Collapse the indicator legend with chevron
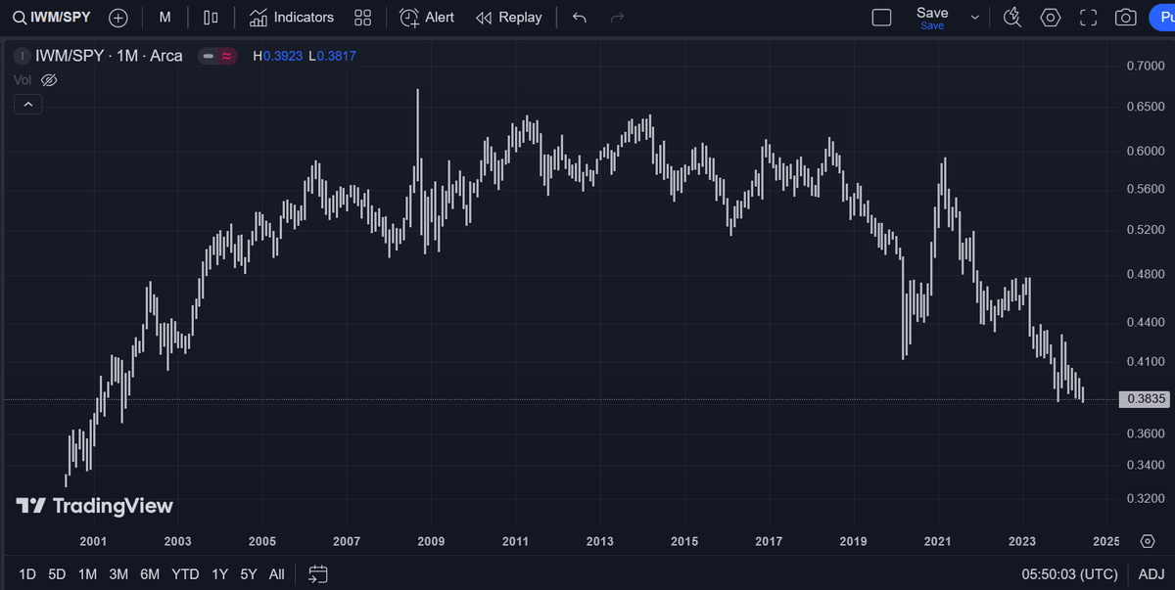This screenshot has height=590, width=1175. click(27, 105)
